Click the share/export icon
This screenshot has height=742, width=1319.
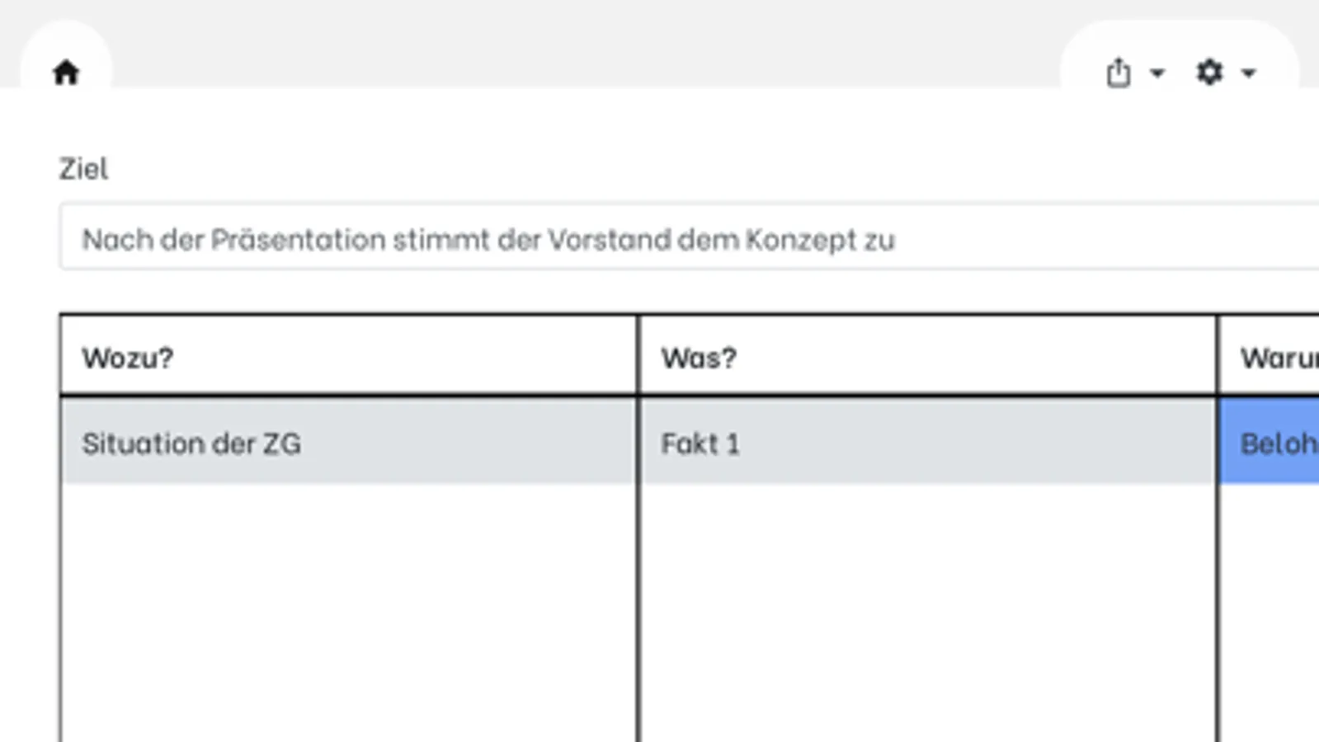[1118, 73]
